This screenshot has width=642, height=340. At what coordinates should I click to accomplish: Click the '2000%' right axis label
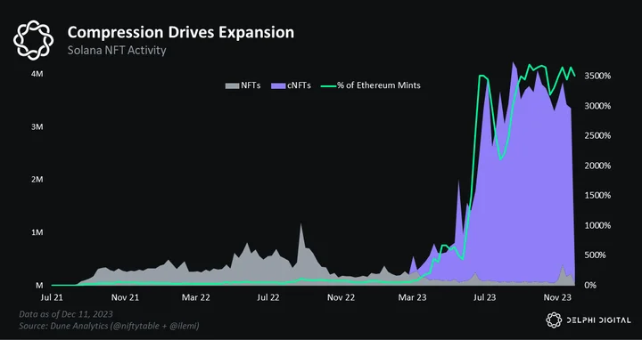point(597,166)
